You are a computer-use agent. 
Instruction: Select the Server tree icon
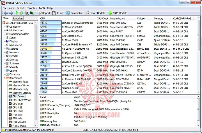(x=7, y=38)
